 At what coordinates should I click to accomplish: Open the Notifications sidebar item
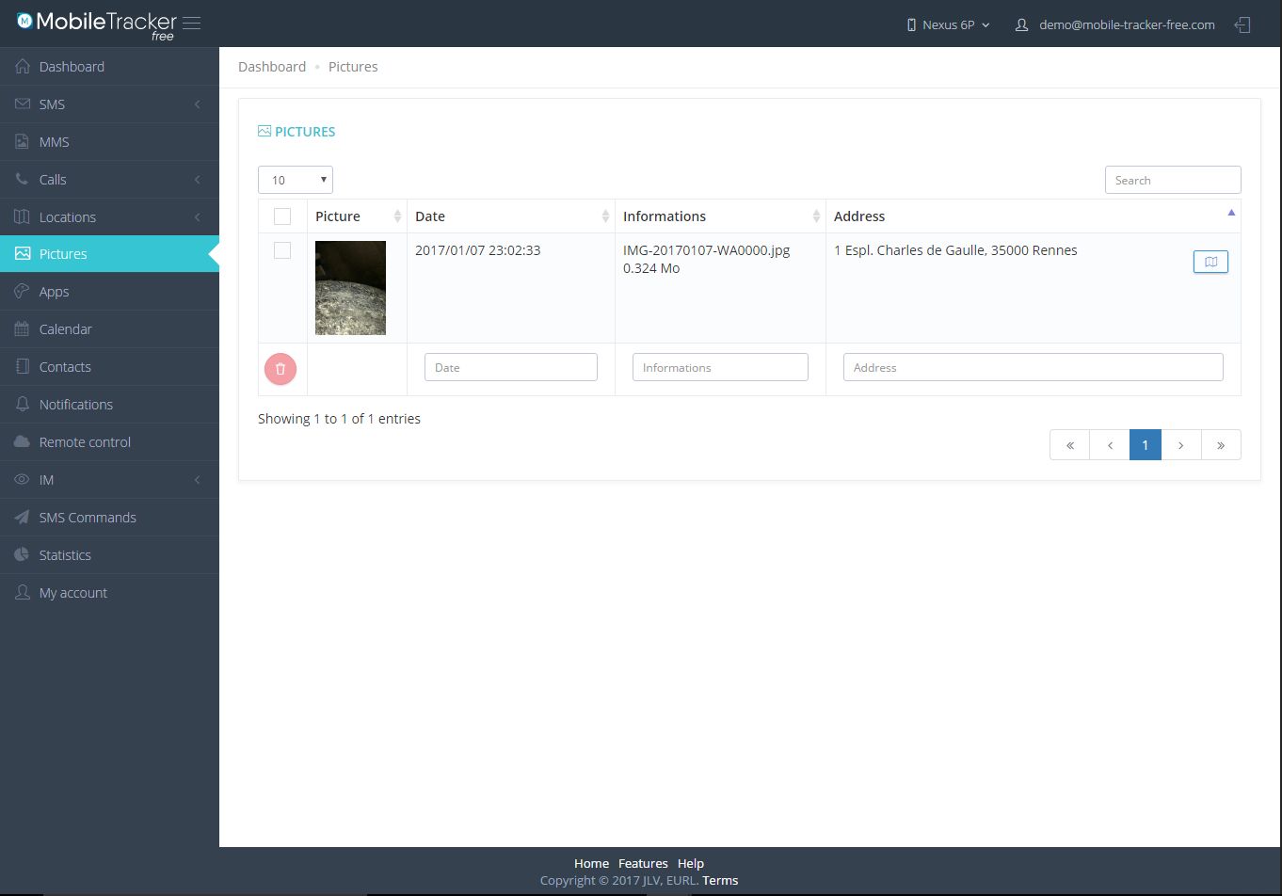[109, 405]
